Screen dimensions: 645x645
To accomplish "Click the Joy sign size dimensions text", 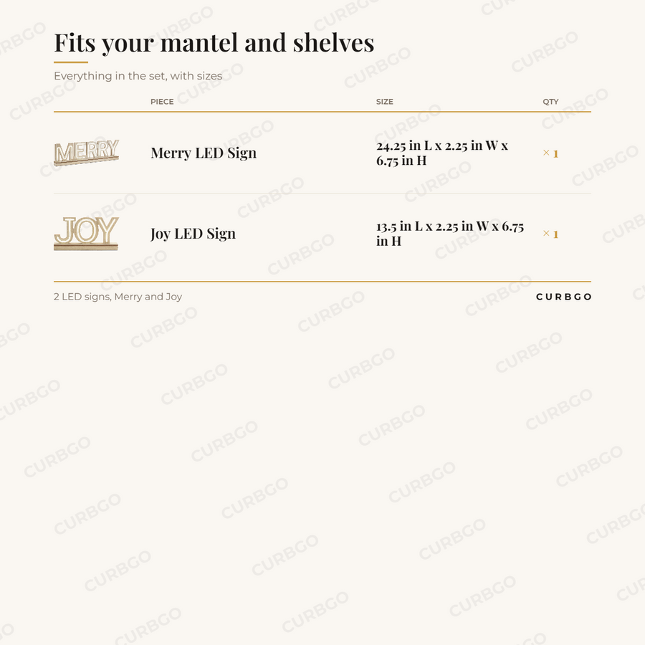I will 450,233.
